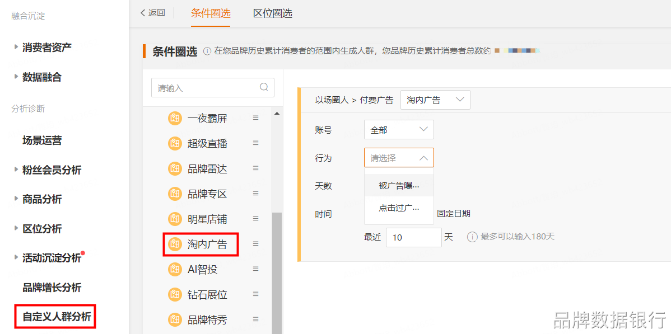The height and width of the screenshot is (334, 671).
Task: Choose the 被广告曝… option in 行为 list
Action: pyautogui.click(x=399, y=185)
